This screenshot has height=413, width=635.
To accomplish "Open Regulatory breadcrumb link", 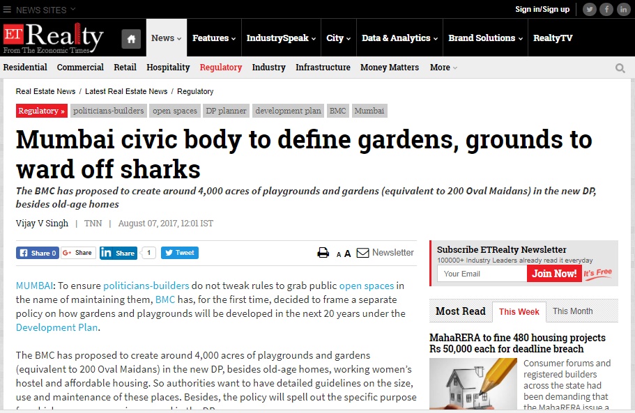I will pos(195,92).
